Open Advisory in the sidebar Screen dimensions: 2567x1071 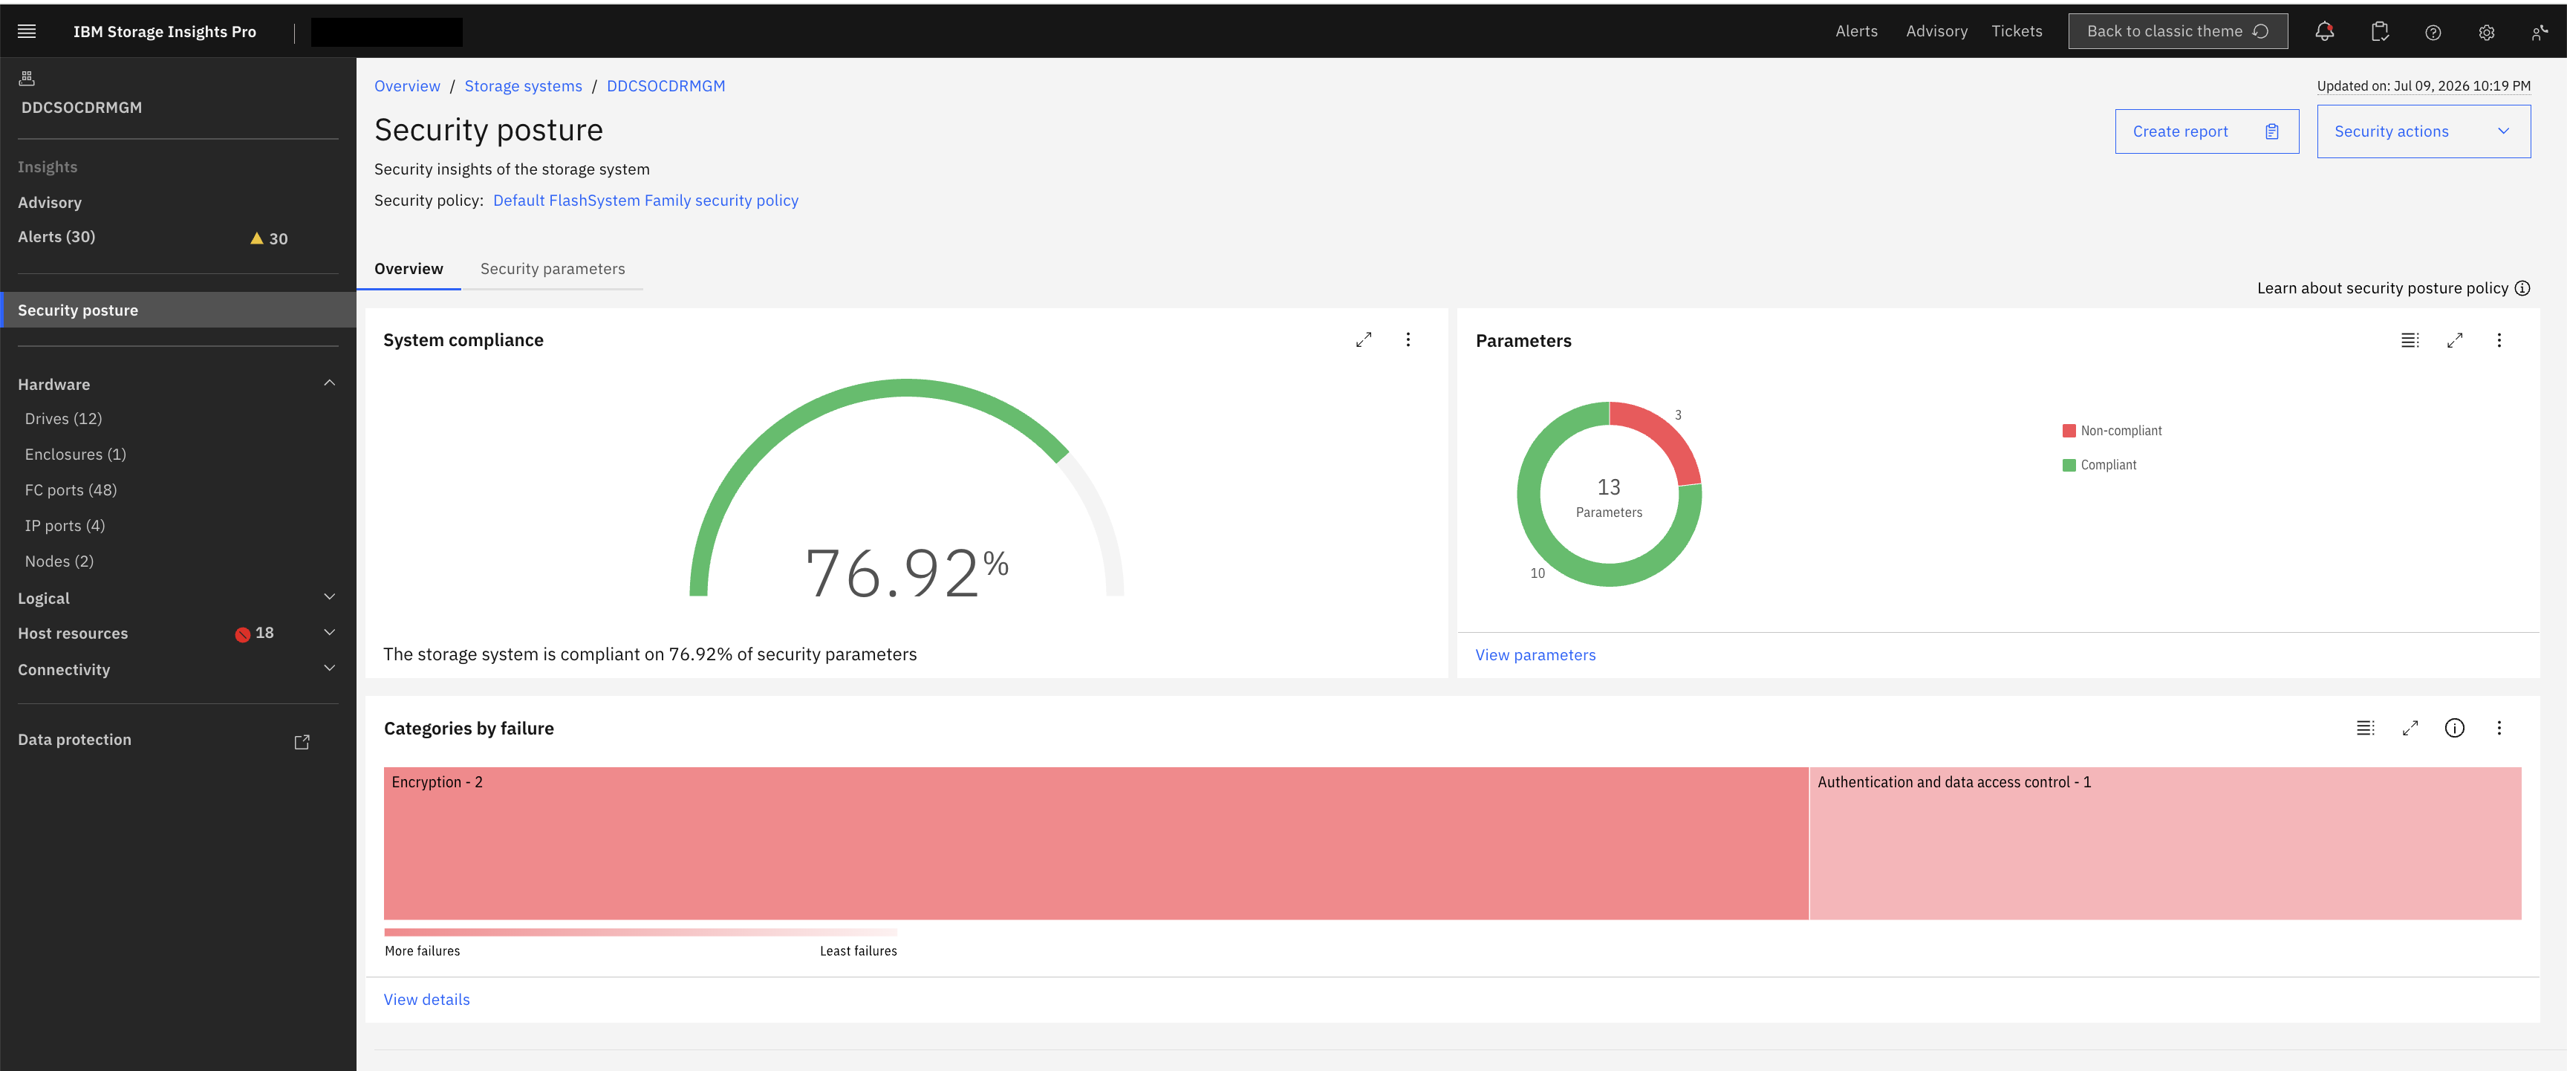coord(50,202)
